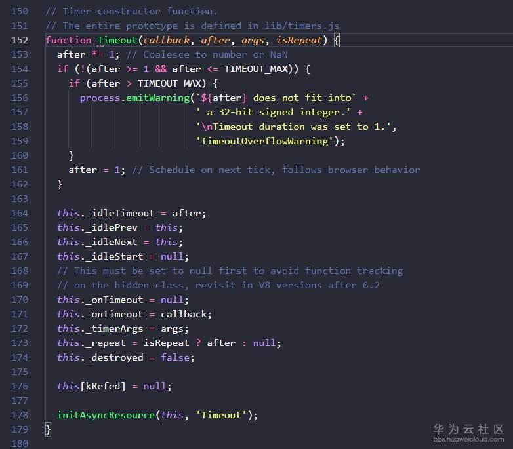Screen dimensions: 513x449
Task: Click '_idleStart' on line 167
Action: click(114, 256)
